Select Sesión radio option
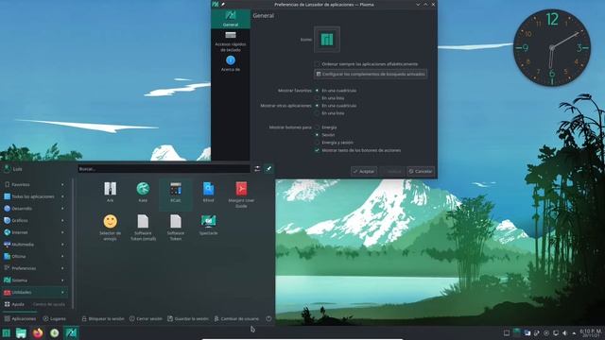 click(325, 135)
